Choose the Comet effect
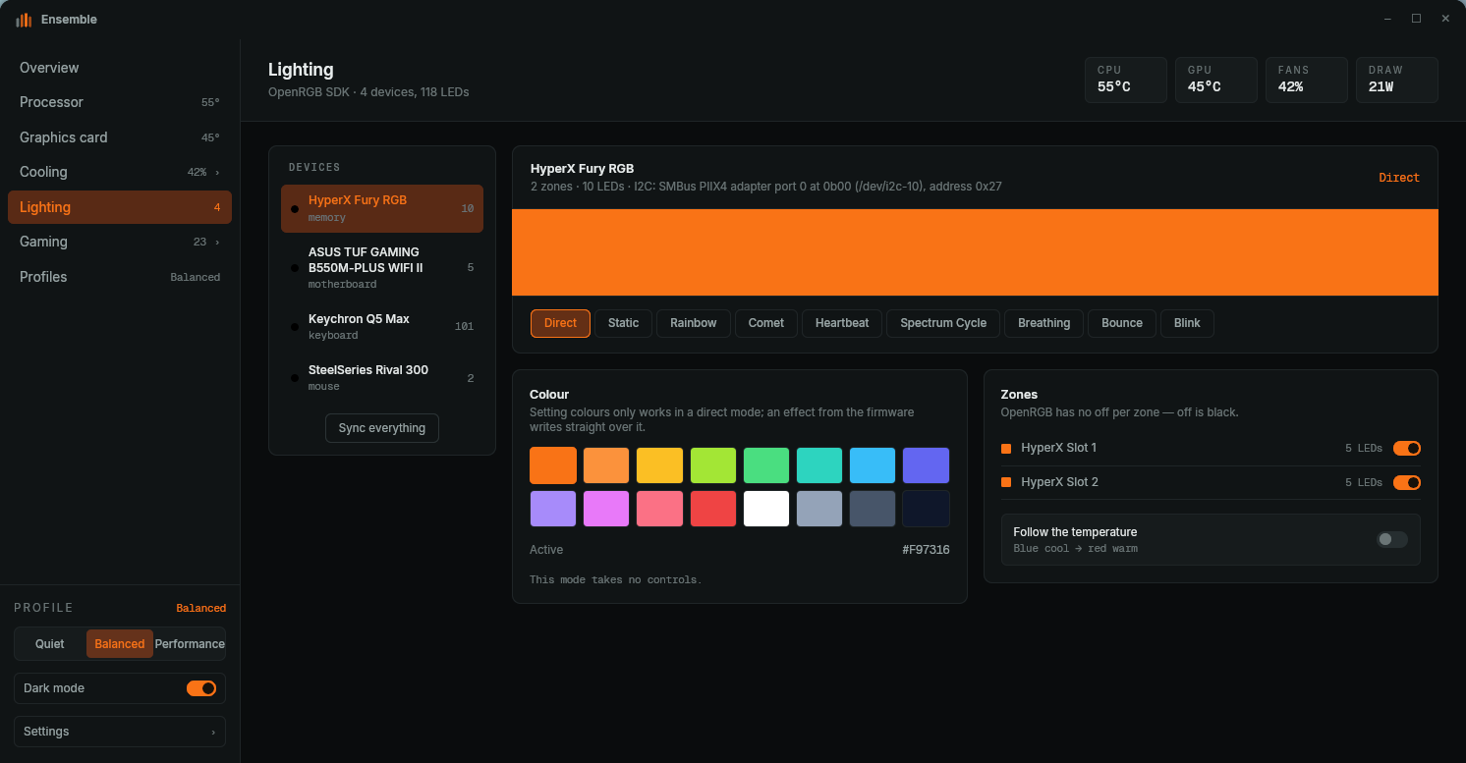Screen dimensions: 1466x763 click(x=766, y=323)
